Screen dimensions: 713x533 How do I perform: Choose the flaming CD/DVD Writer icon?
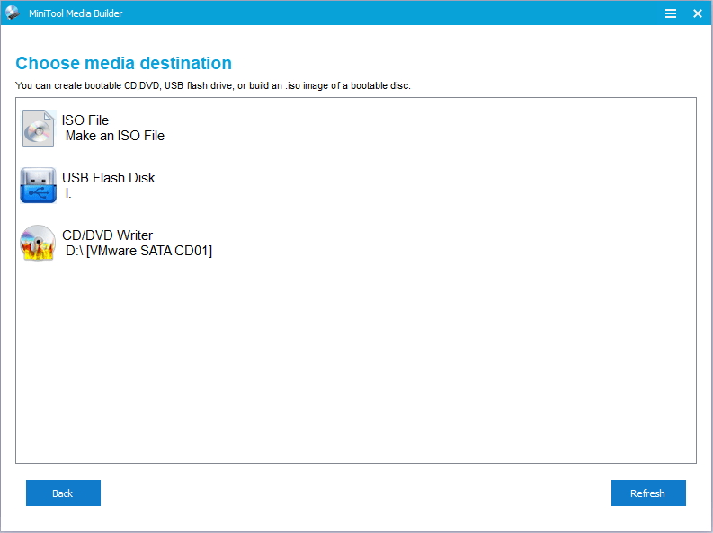pyautogui.click(x=38, y=243)
